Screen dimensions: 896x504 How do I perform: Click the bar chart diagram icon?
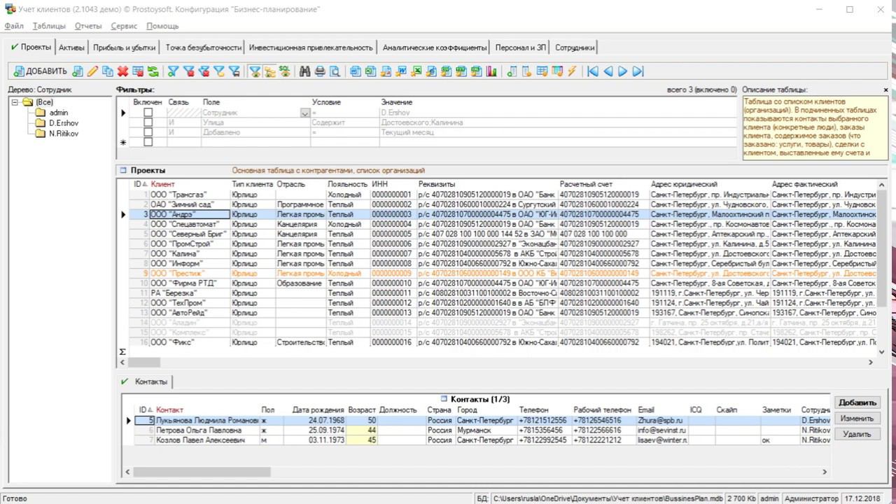[x=491, y=71]
